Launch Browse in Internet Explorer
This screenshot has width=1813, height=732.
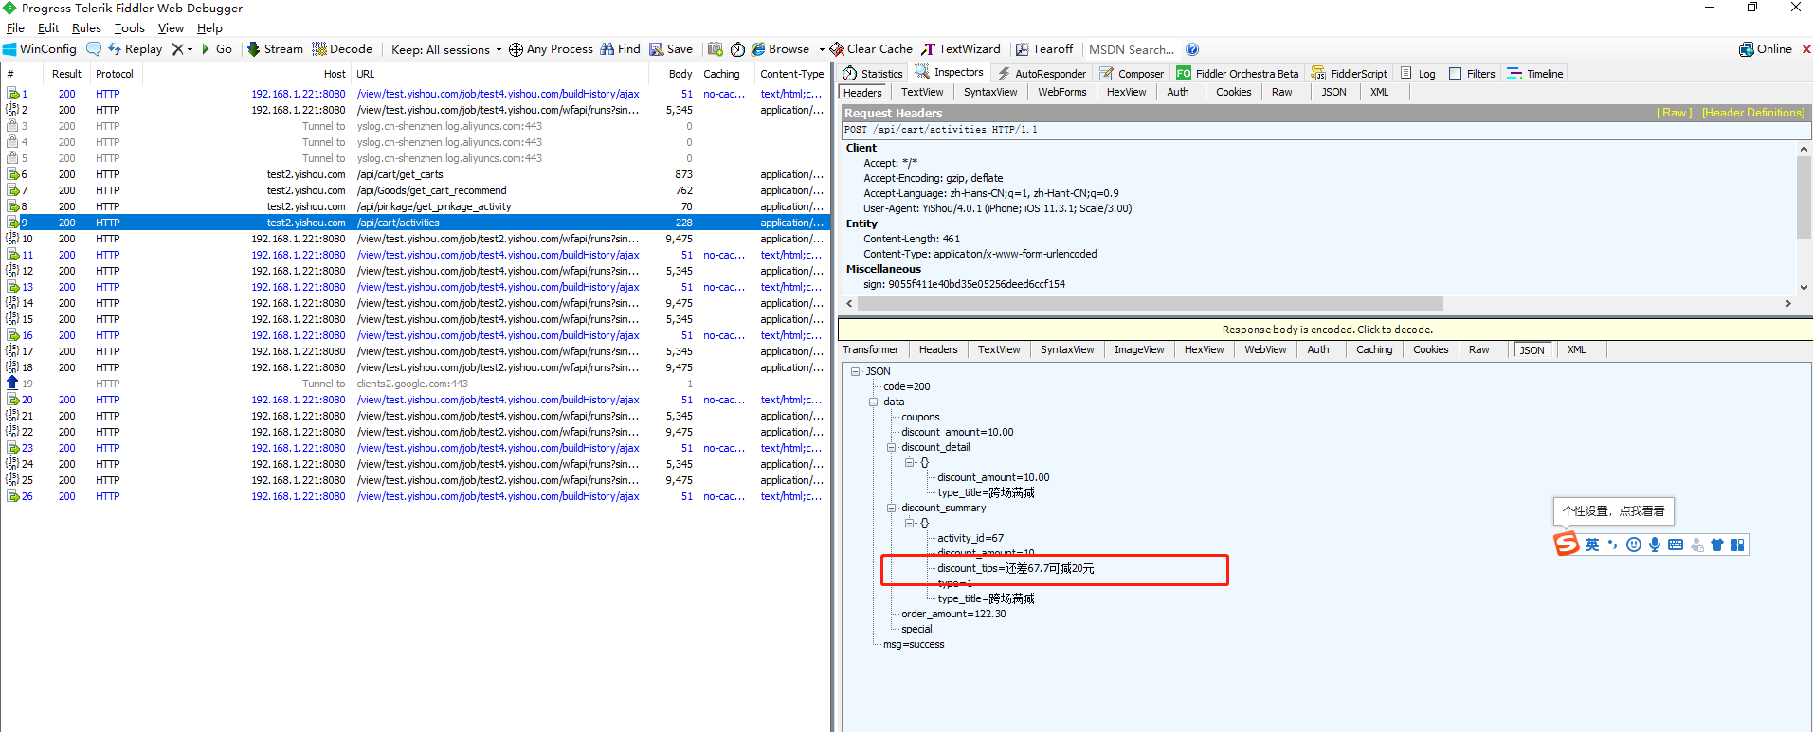pyautogui.click(x=780, y=49)
